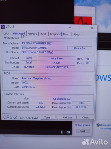Click the Изменить параметры link
Screen dimensions: 111x149
click(105, 127)
